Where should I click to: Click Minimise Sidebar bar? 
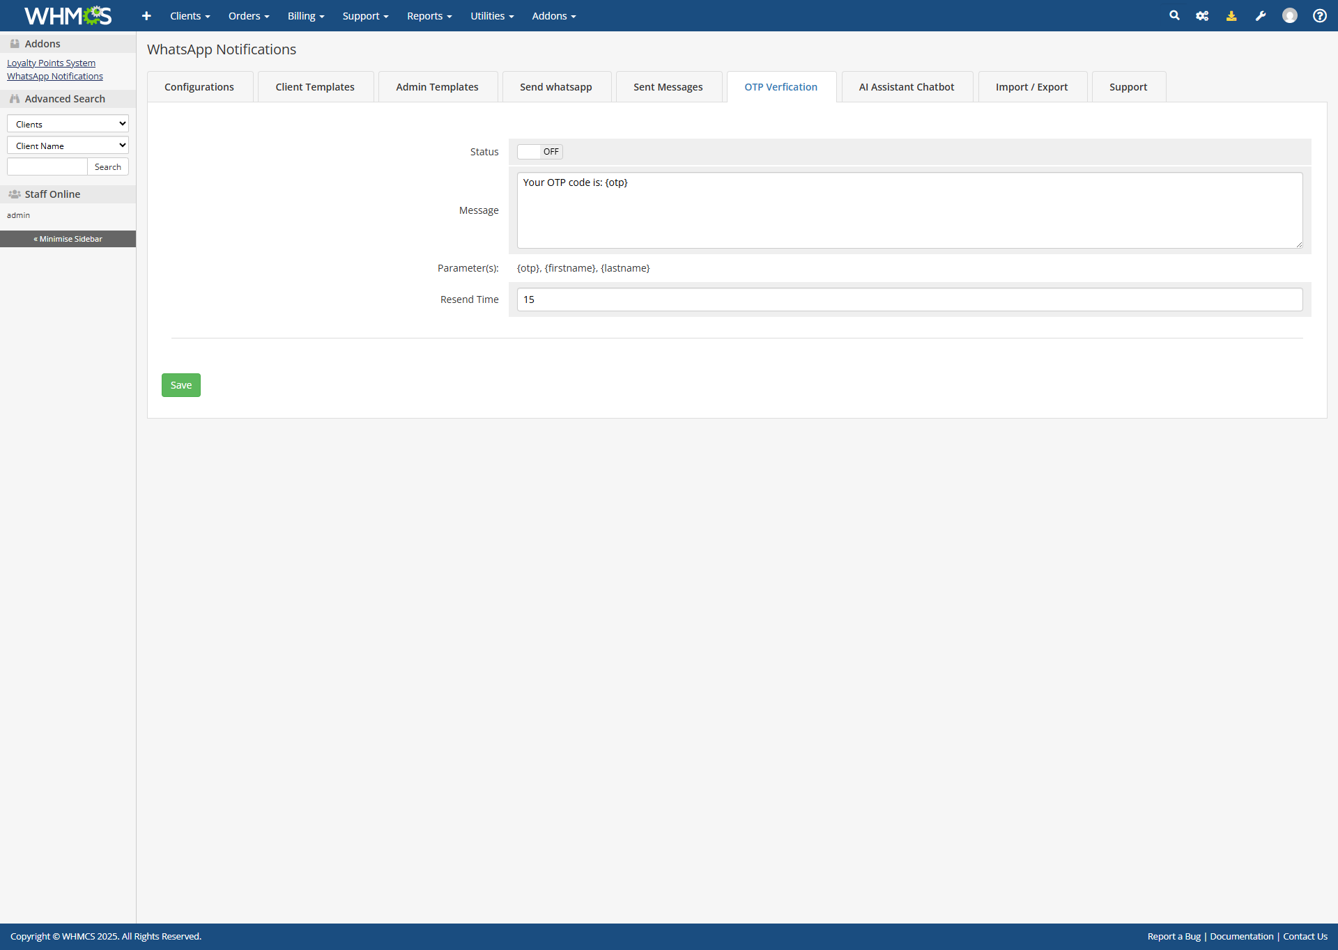[68, 239]
